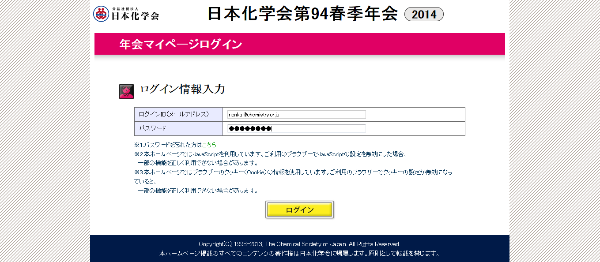Open the こちら forgot password link
Screen dimensions: 600x262
tap(209, 145)
